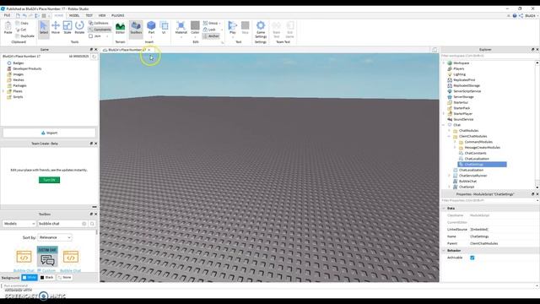Open the Models category dropdown
The height and width of the screenshot is (304, 540).
[19, 224]
